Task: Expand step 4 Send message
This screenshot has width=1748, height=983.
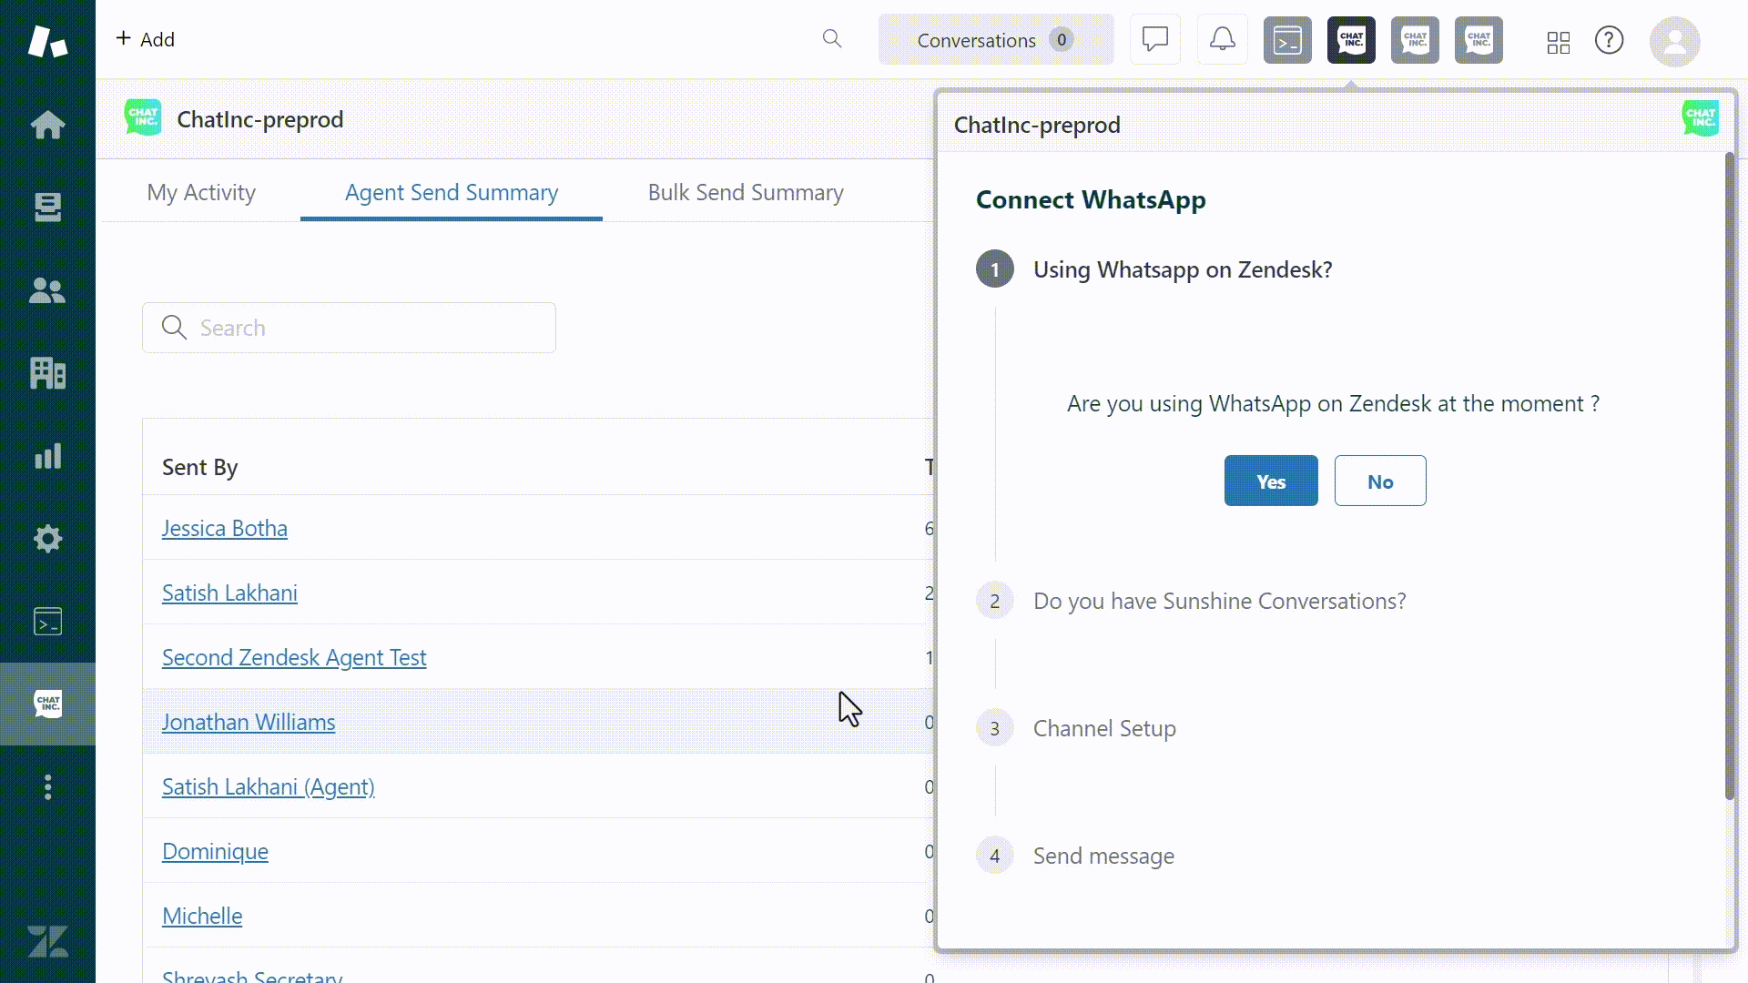Action: click(1103, 856)
